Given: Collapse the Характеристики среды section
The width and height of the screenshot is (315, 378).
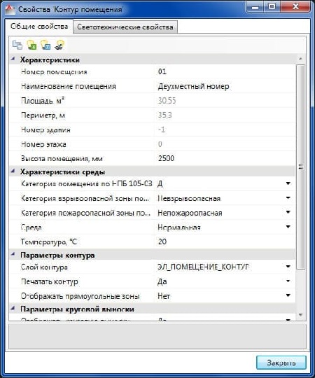Looking at the screenshot, I should coord(13,171).
